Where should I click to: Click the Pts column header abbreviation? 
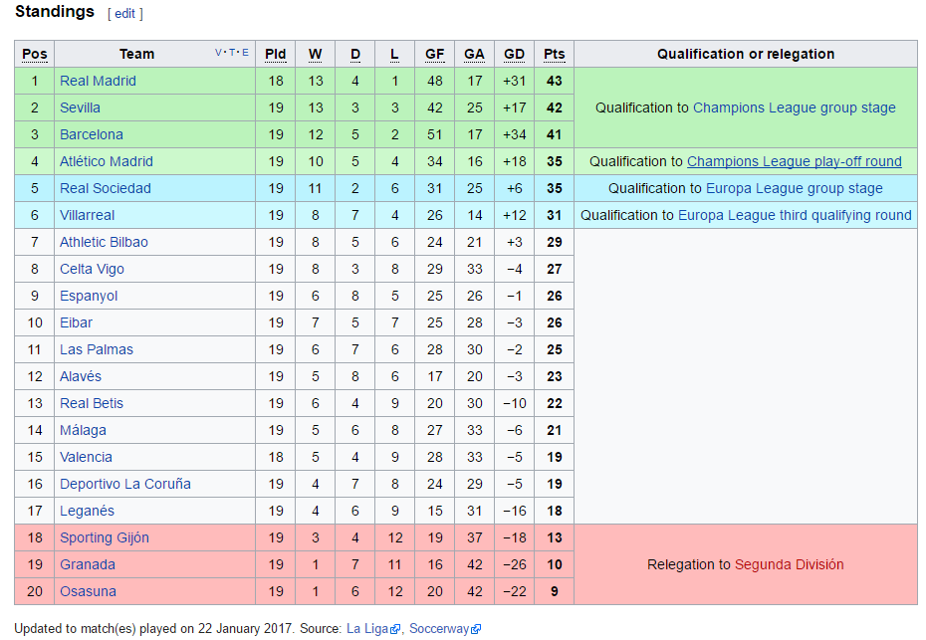(x=554, y=55)
